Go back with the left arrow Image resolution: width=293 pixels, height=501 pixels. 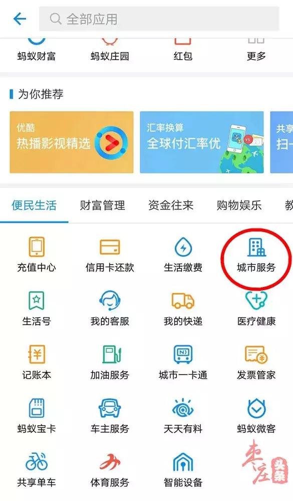[x=20, y=19]
